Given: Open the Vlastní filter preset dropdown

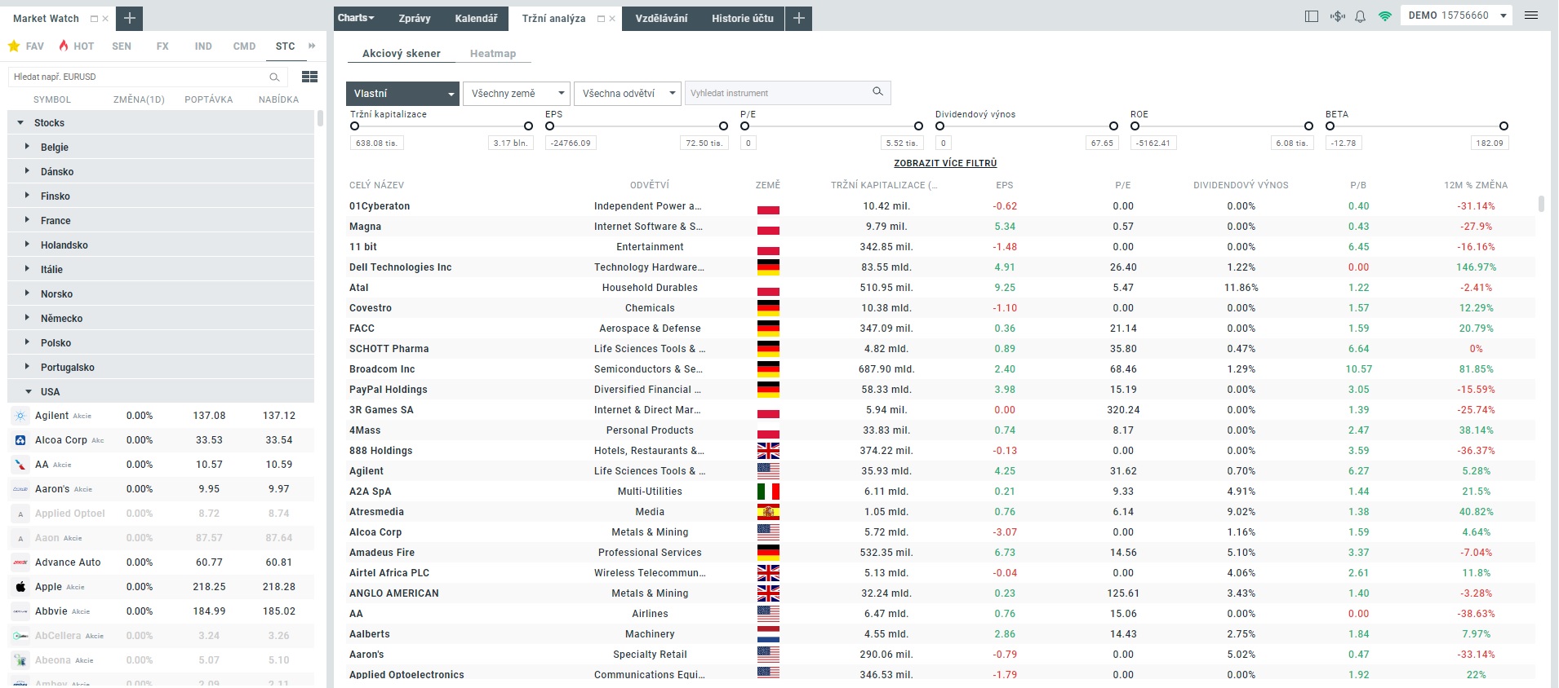Looking at the screenshot, I should 402,93.
